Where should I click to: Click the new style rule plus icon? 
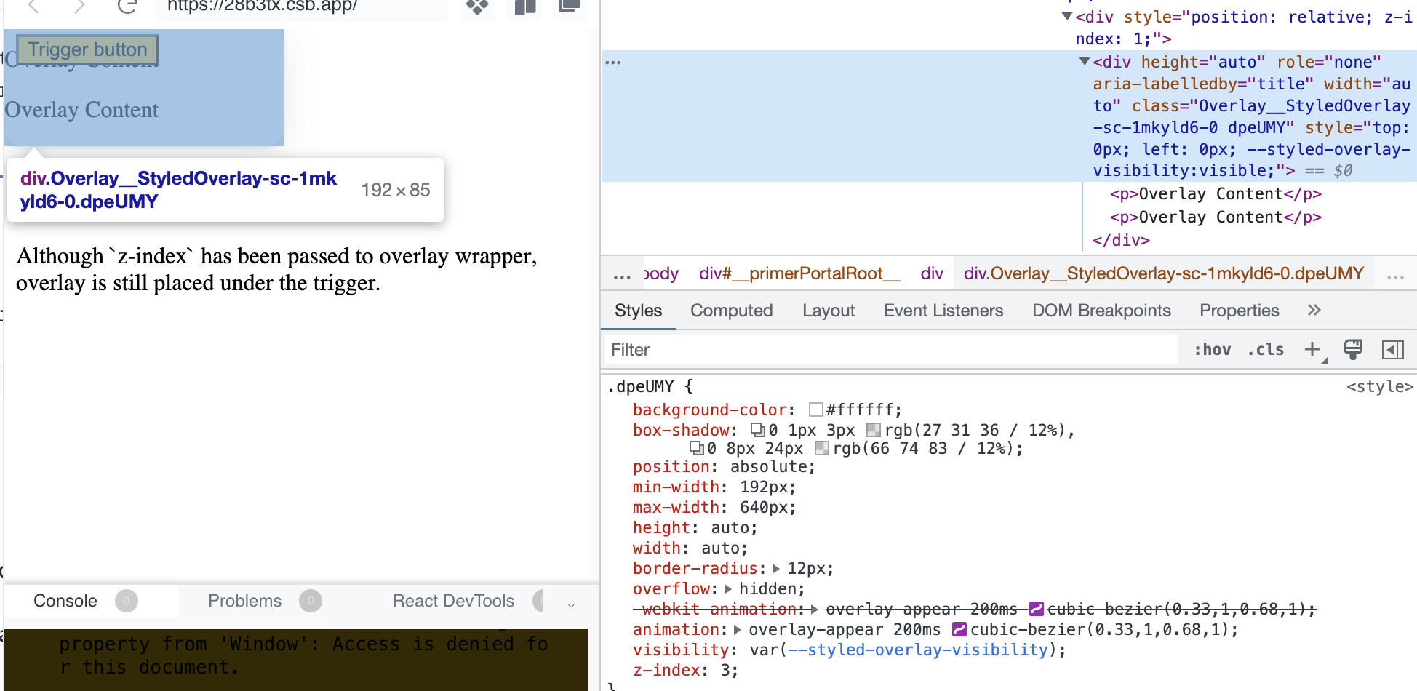tap(1312, 349)
